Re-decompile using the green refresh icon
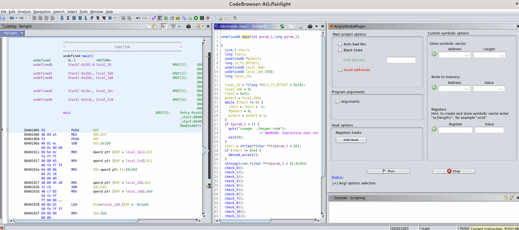 click(282, 26)
